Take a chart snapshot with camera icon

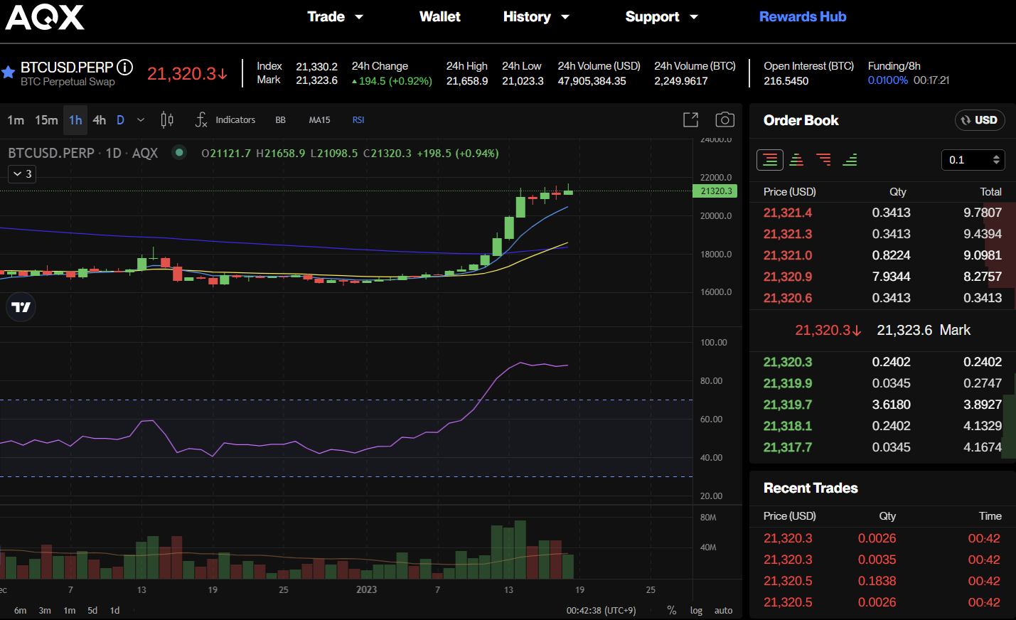724,120
